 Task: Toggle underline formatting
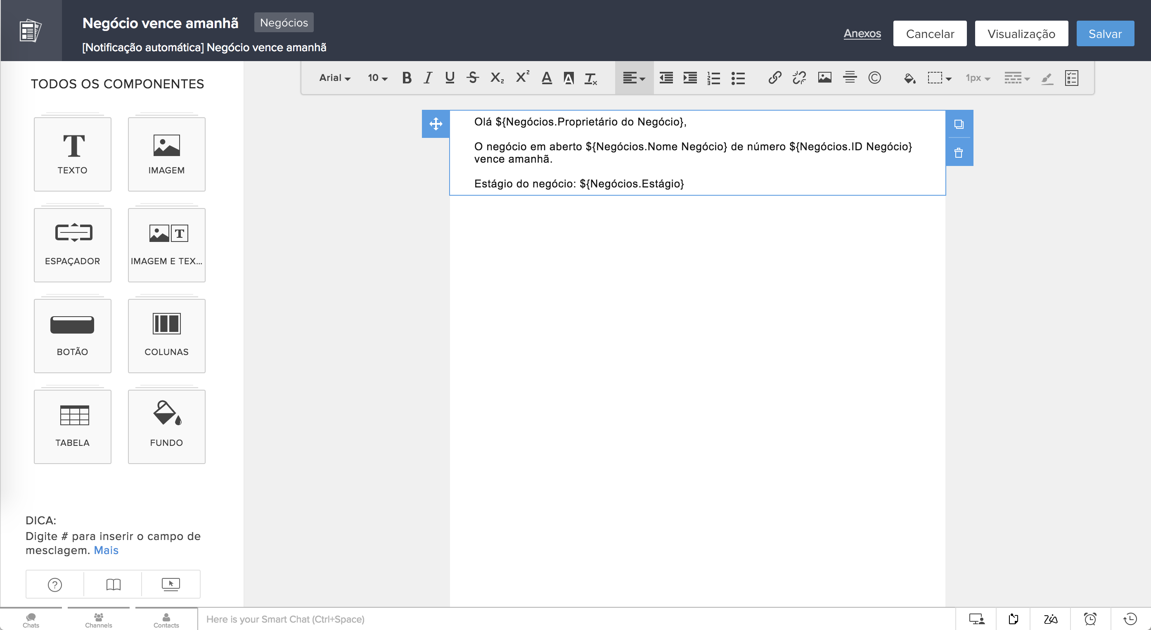[x=450, y=78]
